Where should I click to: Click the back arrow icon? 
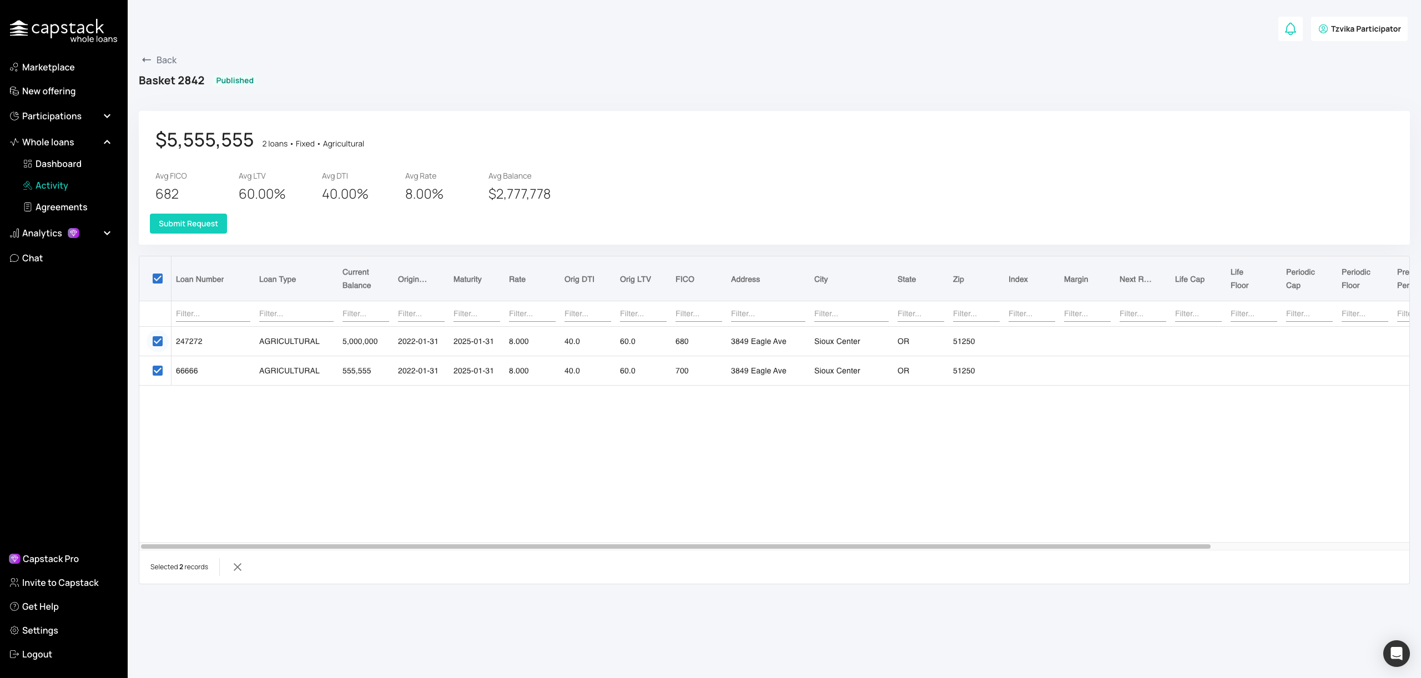click(147, 60)
